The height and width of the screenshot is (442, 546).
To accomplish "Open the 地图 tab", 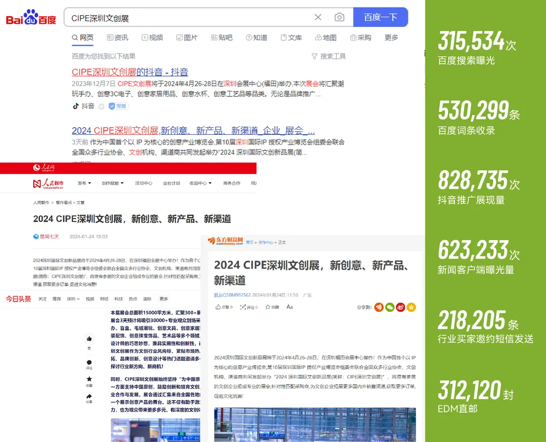I will [x=326, y=37].
